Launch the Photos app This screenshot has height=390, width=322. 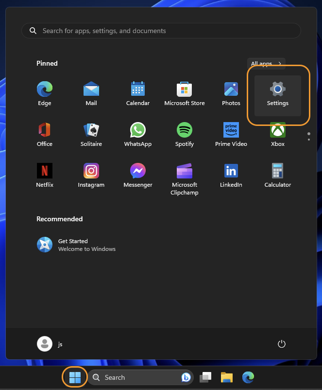[231, 93]
